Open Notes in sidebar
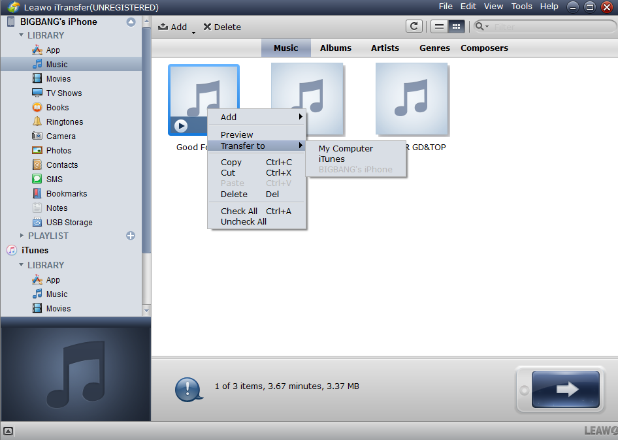The height and width of the screenshot is (440, 618). click(x=57, y=208)
